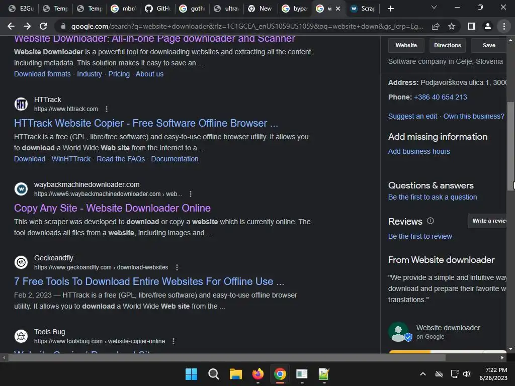Switch to the GitHub tab
515x386 pixels.
158,9
